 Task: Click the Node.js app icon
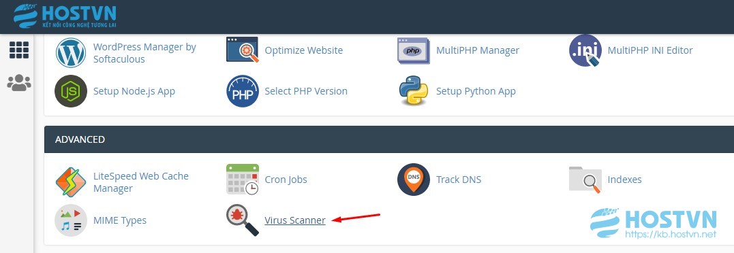[71, 91]
